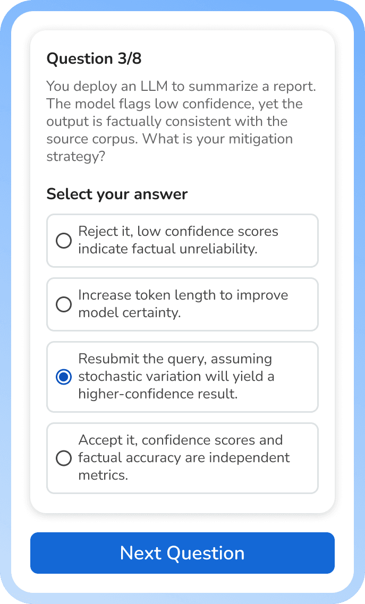Click the "Select your answer" label
The image size is (365, 604).
[x=117, y=194]
